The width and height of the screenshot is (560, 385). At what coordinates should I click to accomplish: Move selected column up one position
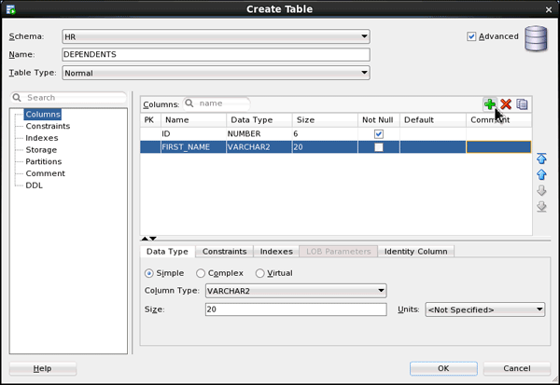coord(540,174)
